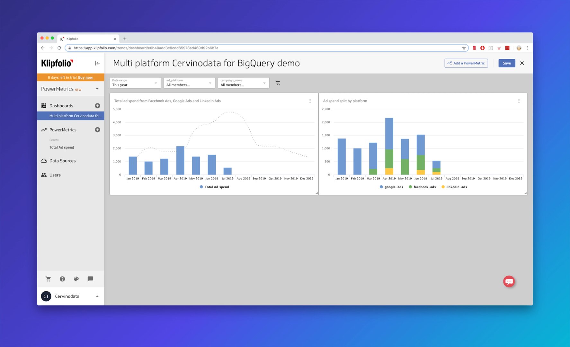
Task: Open PowerMetrics section in sidebar
Action: [x=63, y=130]
